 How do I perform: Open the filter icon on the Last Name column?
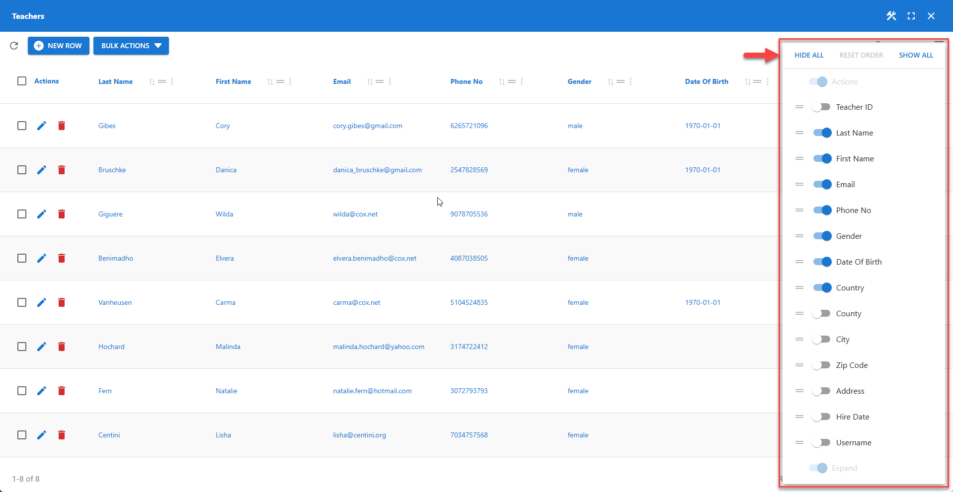tap(162, 81)
